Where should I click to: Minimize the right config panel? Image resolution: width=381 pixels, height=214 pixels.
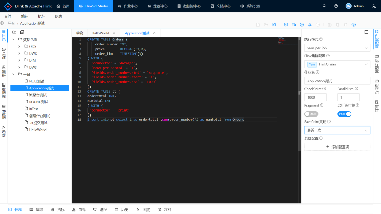coord(367,32)
